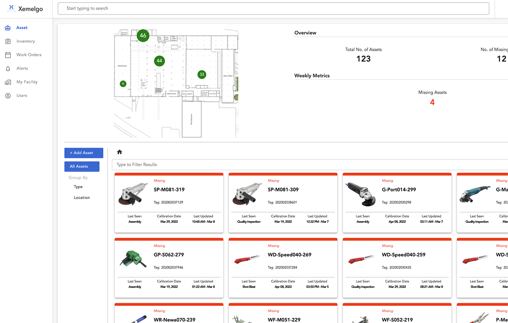This screenshot has height=323, width=508.
Task: Focus the top search bar
Action: coord(273,8)
